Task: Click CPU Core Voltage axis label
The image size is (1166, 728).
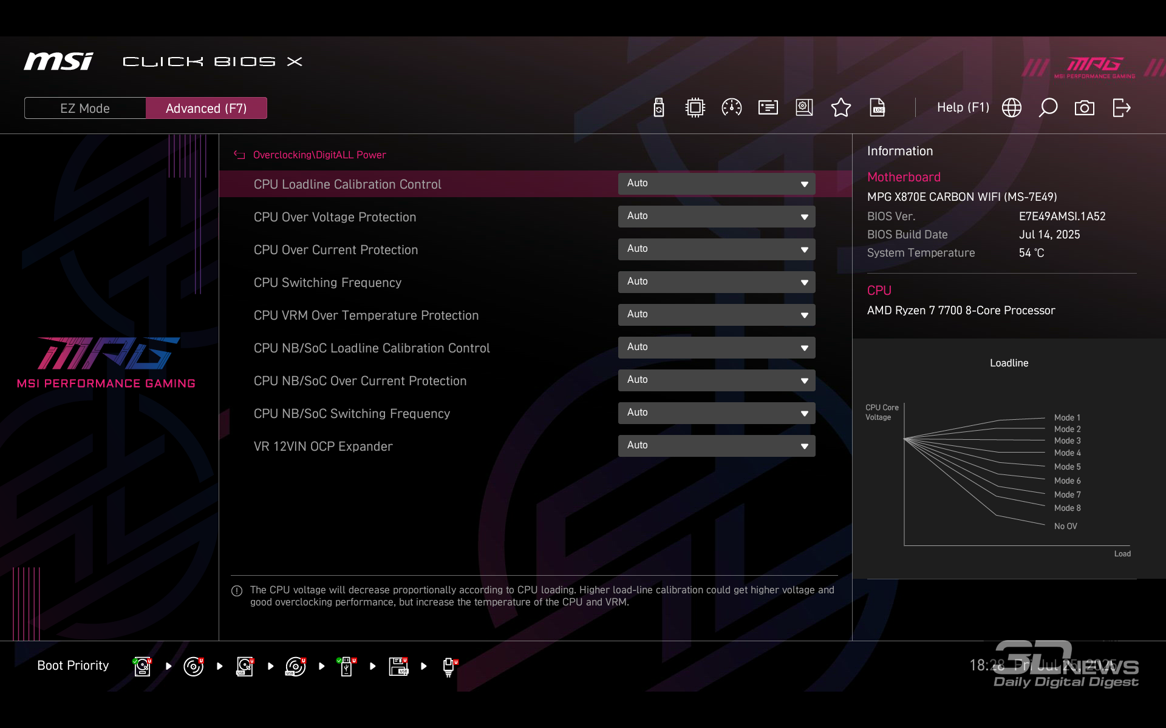Action: pos(882,413)
